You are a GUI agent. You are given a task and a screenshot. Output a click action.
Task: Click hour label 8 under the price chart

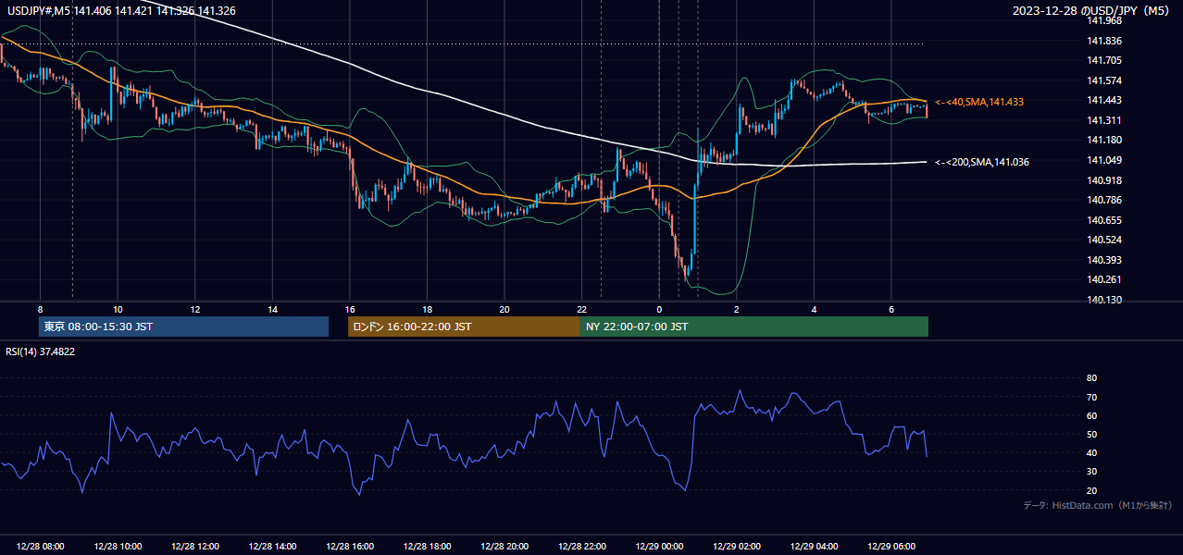[x=40, y=309]
